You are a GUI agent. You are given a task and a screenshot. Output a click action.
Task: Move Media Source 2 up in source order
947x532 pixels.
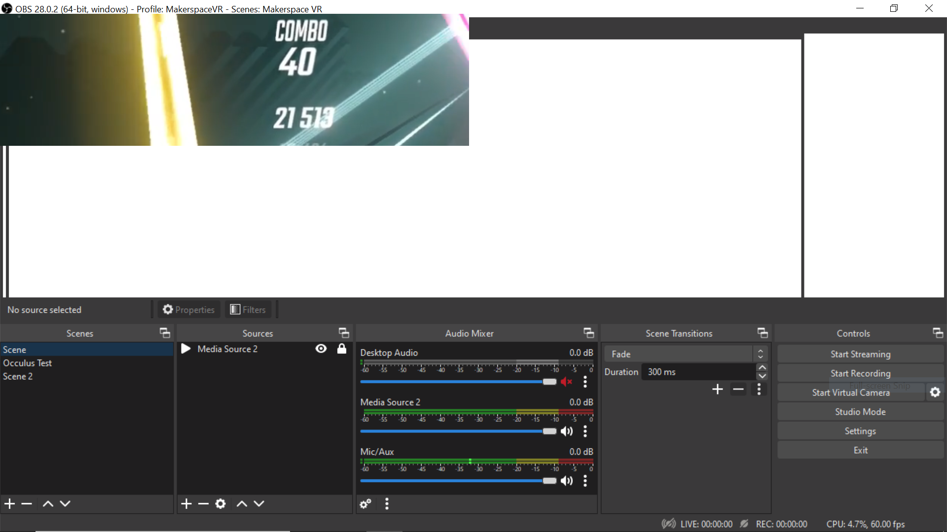241,503
